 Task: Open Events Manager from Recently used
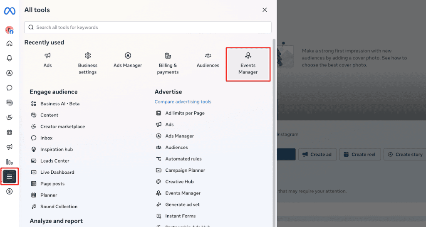[248, 64]
